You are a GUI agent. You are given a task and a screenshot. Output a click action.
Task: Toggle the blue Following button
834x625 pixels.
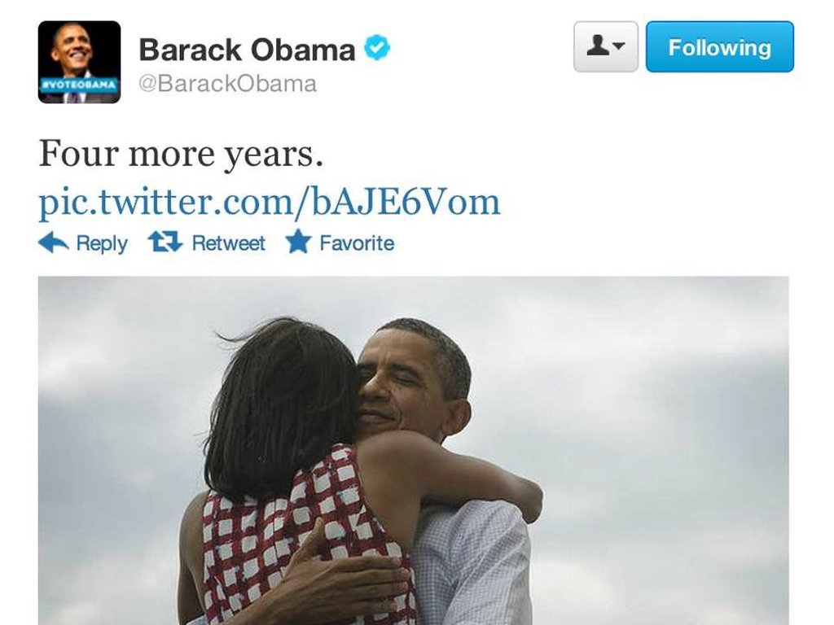(720, 46)
